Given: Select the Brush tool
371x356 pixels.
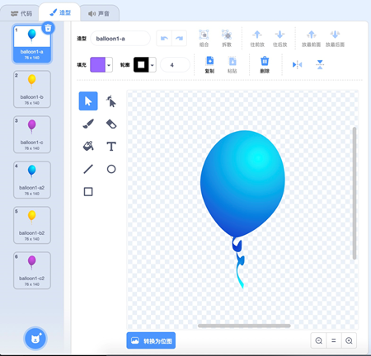Looking at the screenshot, I should (x=88, y=124).
